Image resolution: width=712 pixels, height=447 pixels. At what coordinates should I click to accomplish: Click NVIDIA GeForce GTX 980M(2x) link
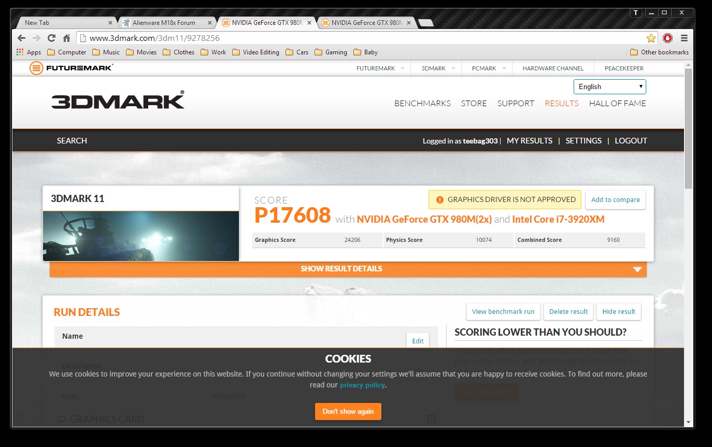click(x=424, y=219)
